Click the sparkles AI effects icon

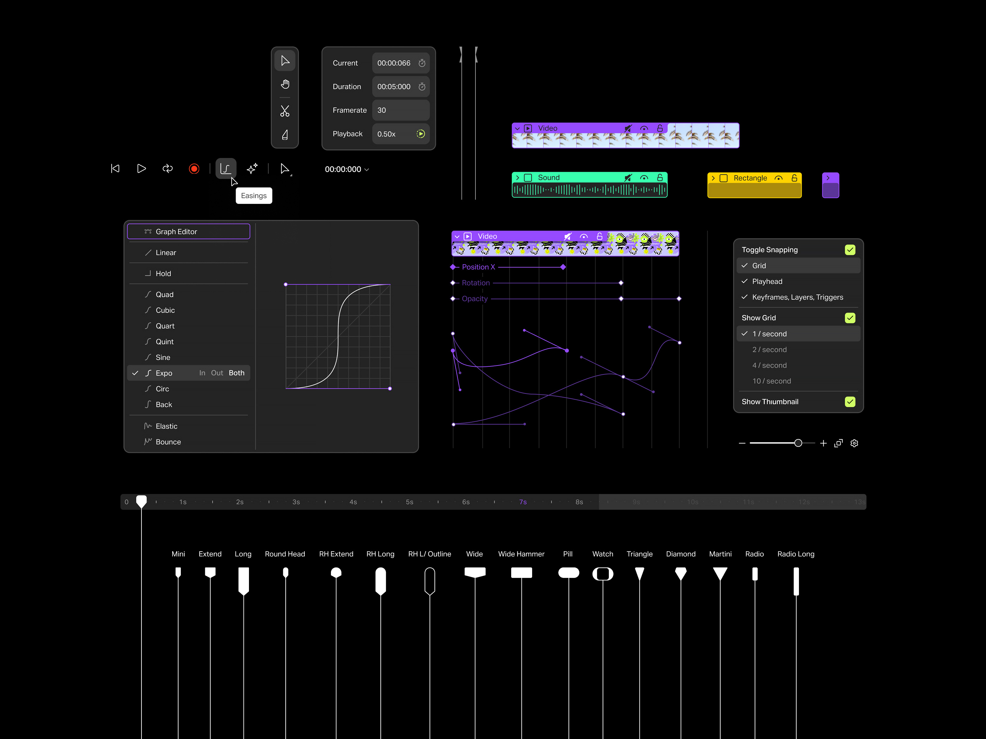tap(252, 168)
